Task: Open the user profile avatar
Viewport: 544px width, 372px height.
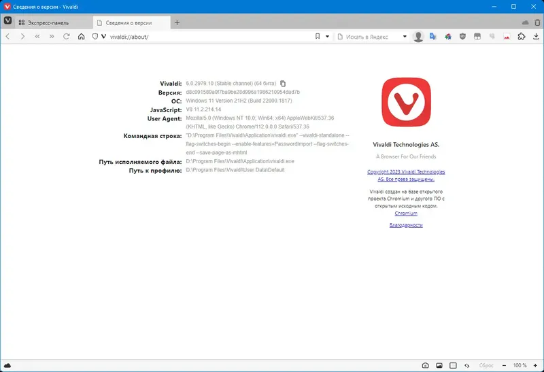Action: [418, 37]
